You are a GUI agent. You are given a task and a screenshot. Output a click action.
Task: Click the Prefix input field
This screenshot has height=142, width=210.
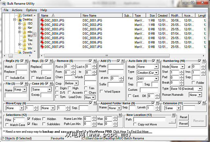point(116,67)
